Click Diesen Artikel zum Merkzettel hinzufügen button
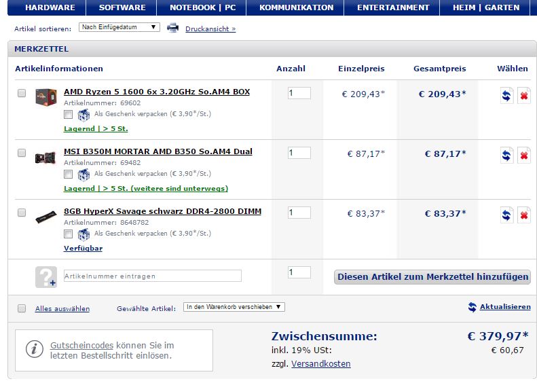 [432, 277]
